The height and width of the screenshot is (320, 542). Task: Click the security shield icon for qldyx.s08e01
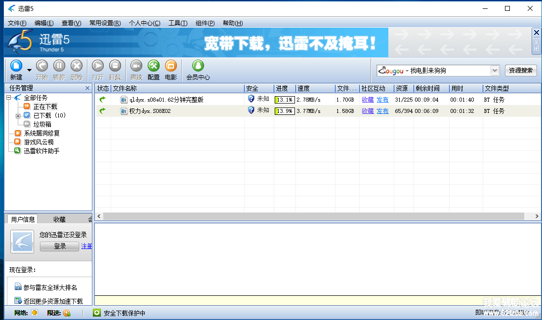251,99
